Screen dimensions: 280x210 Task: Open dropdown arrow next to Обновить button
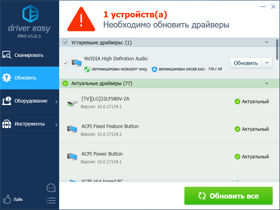pos(267,63)
